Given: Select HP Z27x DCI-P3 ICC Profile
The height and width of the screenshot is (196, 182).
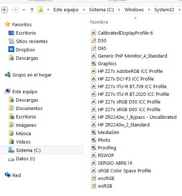Looking at the screenshot, I should coord(126,79).
